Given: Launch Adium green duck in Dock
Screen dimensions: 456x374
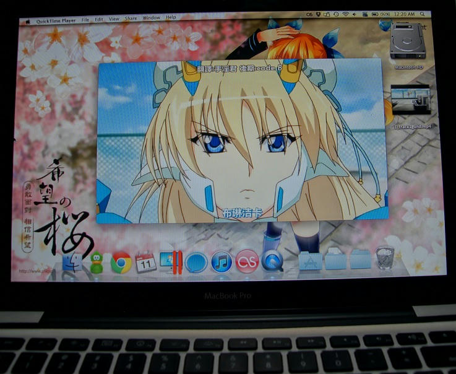Looking at the screenshot, I should point(97,263).
